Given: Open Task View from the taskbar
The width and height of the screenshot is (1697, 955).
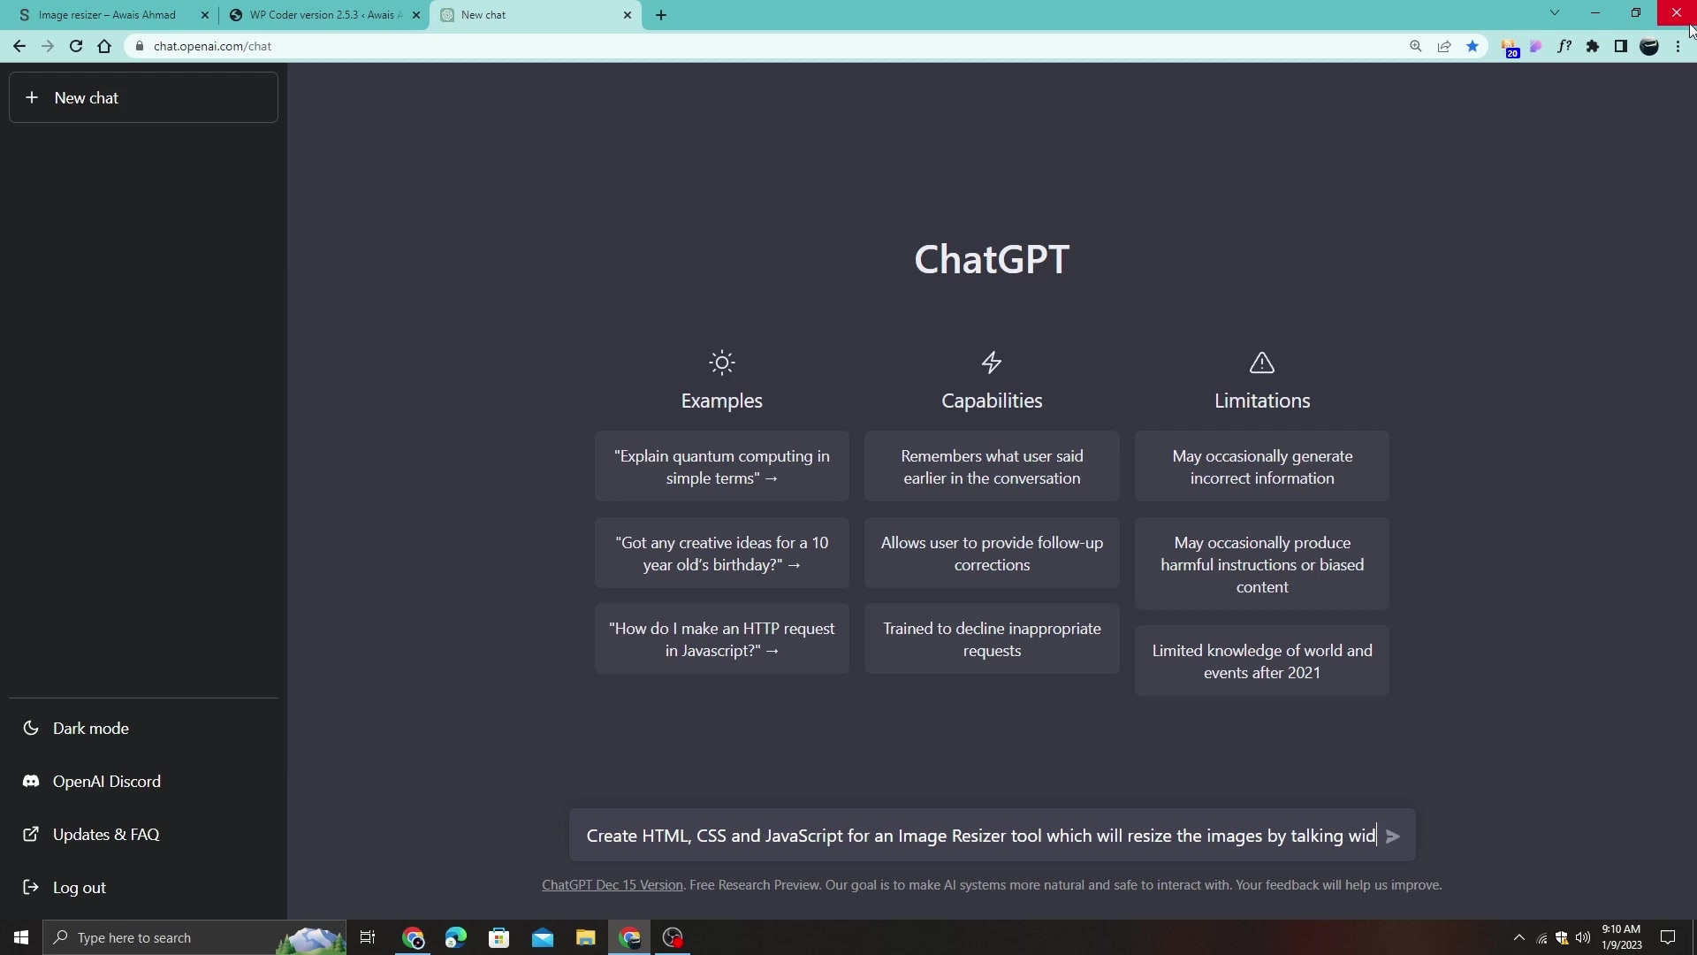Looking at the screenshot, I should pos(368,937).
